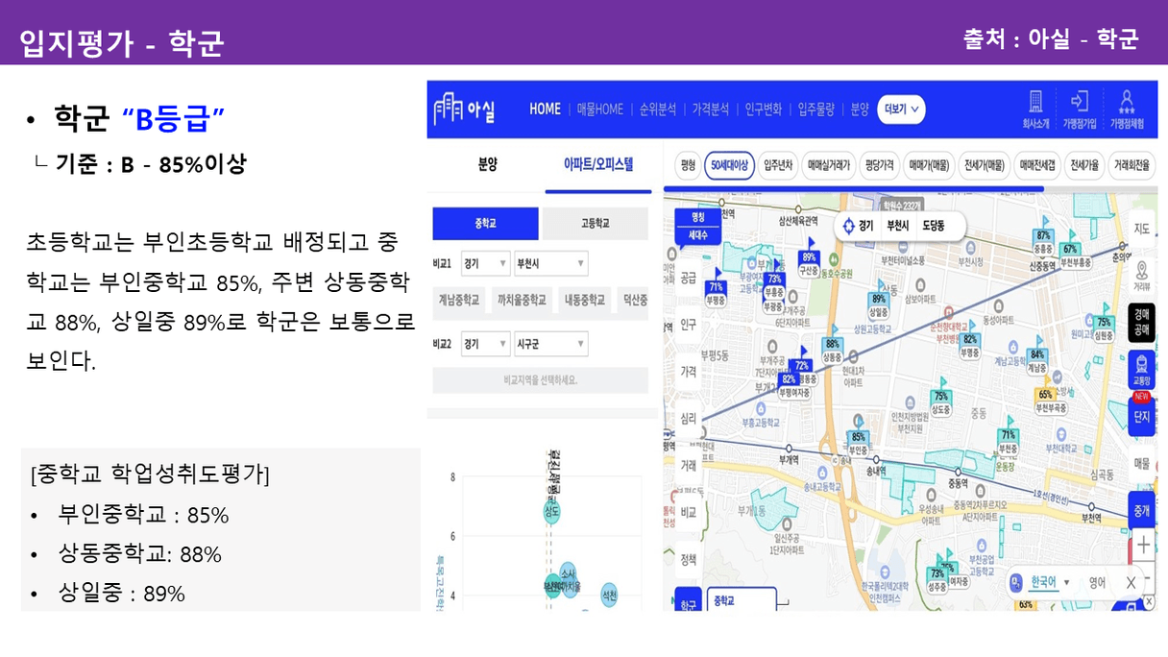The width and height of the screenshot is (1168, 657).
Task: Toggle the 평당가격 filter chip
Action: (x=879, y=165)
